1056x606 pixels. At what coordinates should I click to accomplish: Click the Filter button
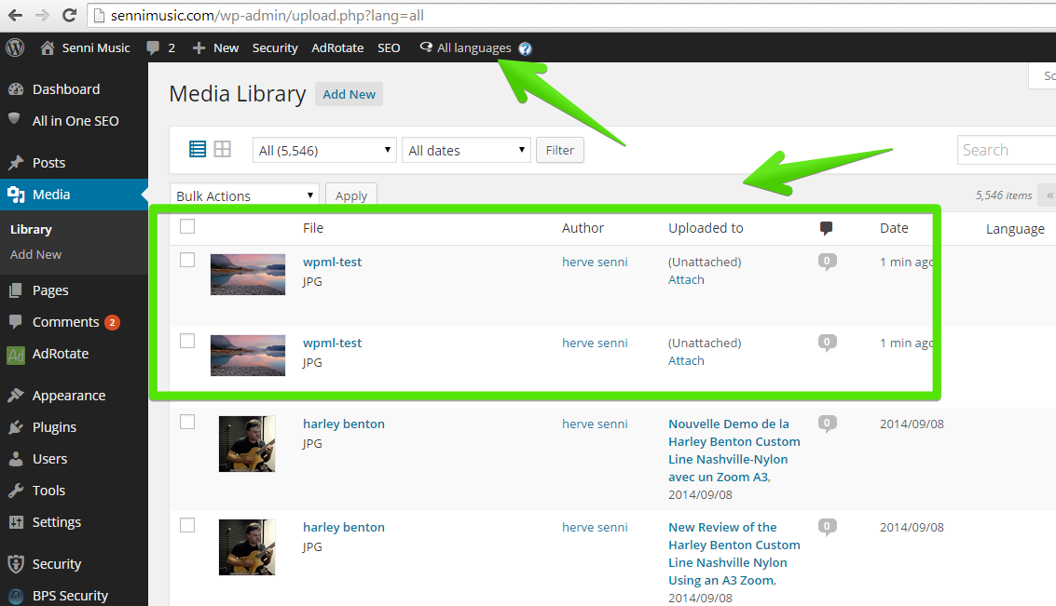point(559,150)
